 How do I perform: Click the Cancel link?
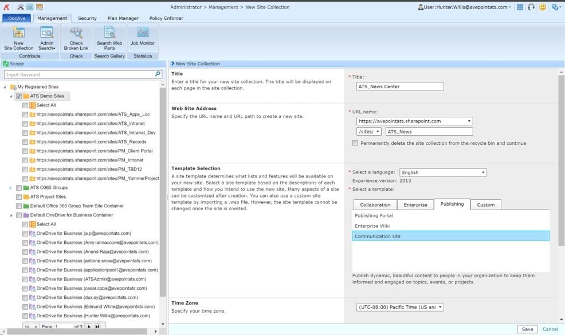[550, 329]
